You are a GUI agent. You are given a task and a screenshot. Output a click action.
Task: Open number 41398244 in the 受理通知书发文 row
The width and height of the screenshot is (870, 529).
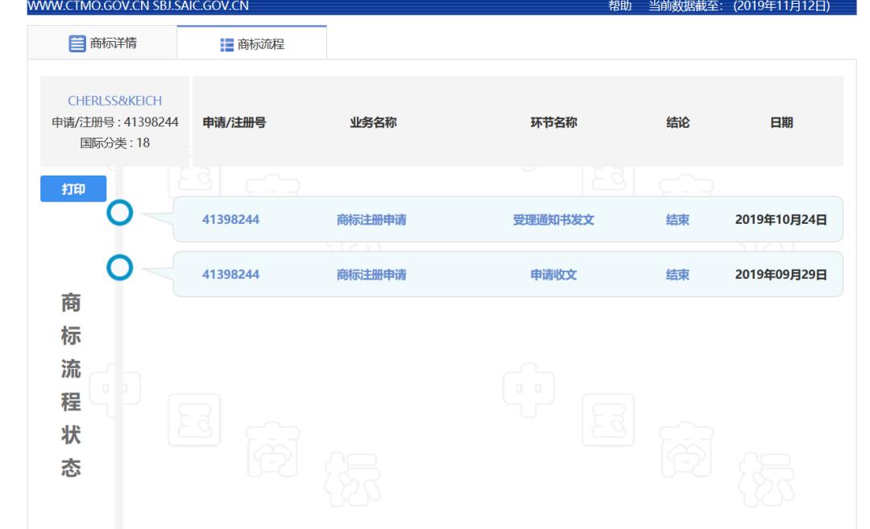pos(230,220)
